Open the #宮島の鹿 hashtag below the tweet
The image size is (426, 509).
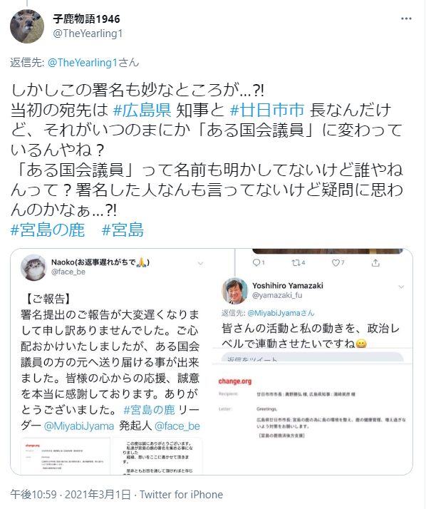(47, 230)
